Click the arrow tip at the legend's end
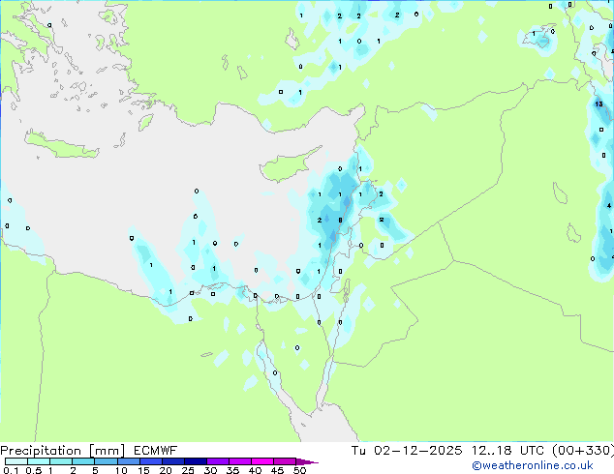 point(307,462)
